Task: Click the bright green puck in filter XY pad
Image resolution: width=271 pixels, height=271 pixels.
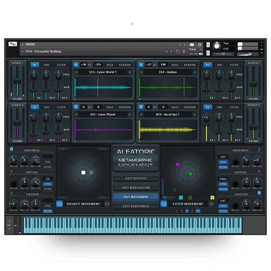Action: 190,174
